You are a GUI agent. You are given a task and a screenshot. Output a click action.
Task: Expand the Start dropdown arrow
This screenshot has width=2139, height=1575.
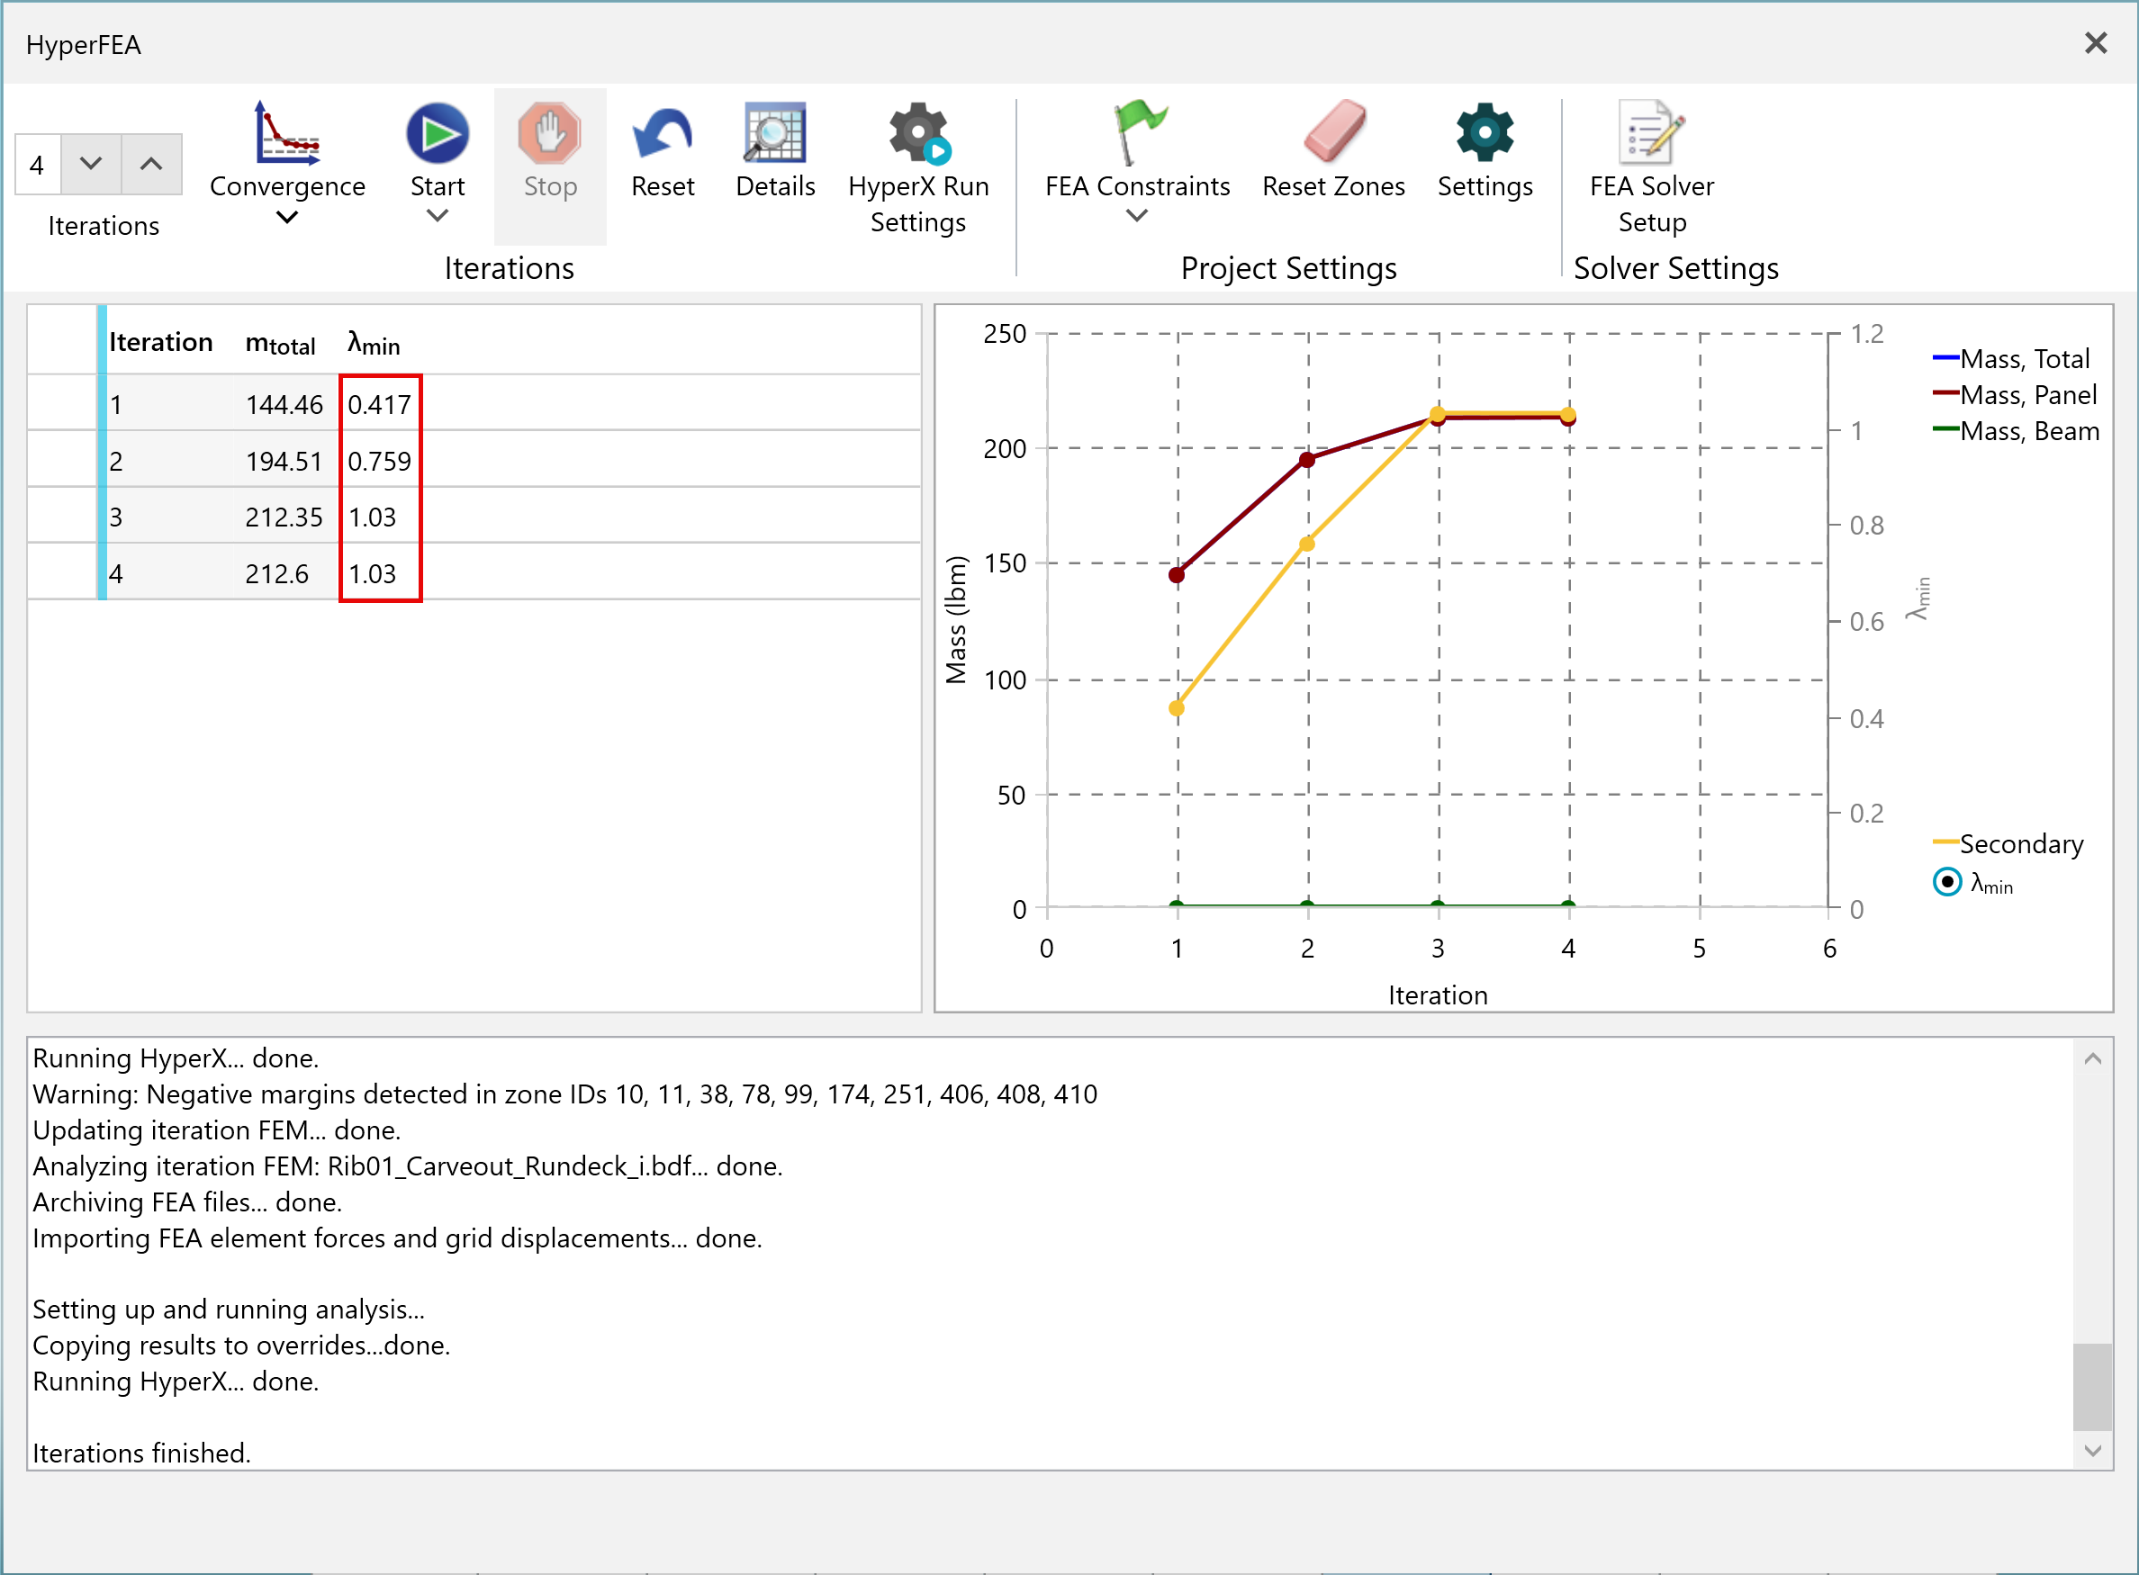pyautogui.click(x=438, y=216)
